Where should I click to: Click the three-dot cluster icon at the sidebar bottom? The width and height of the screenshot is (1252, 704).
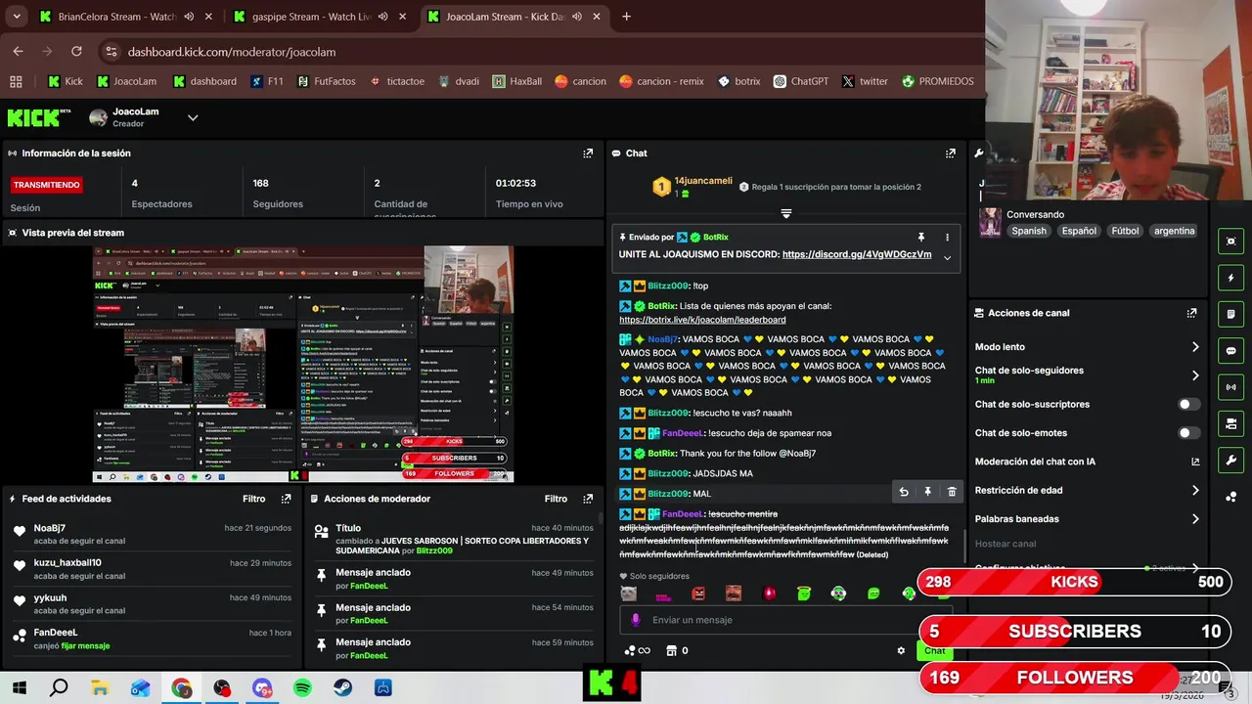click(x=1230, y=497)
